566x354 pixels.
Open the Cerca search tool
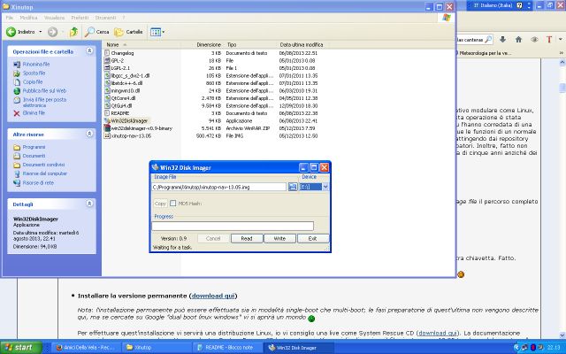pyautogui.click(x=96, y=32)
